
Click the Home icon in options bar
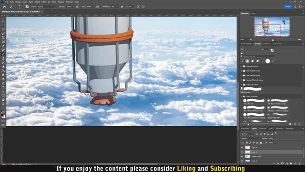click(x=4, y=7)
